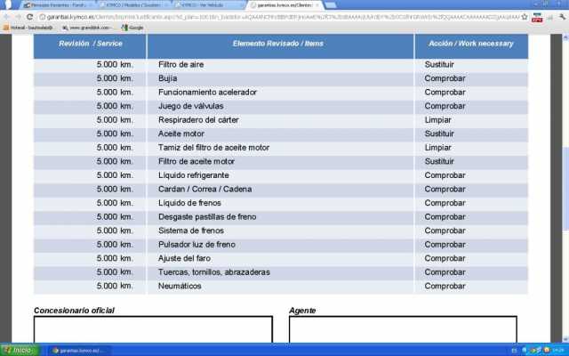
Task: Click the Revisión / Service column header
Action: click(90, 44)
